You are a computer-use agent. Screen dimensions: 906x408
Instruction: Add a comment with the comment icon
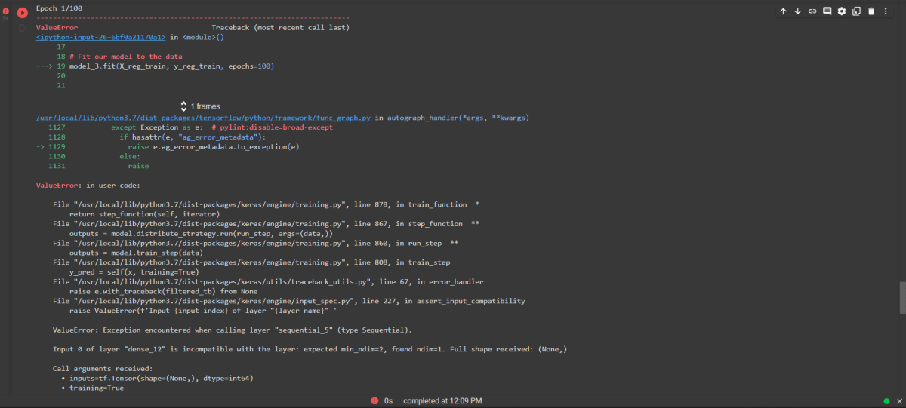[x=827, y=11]
